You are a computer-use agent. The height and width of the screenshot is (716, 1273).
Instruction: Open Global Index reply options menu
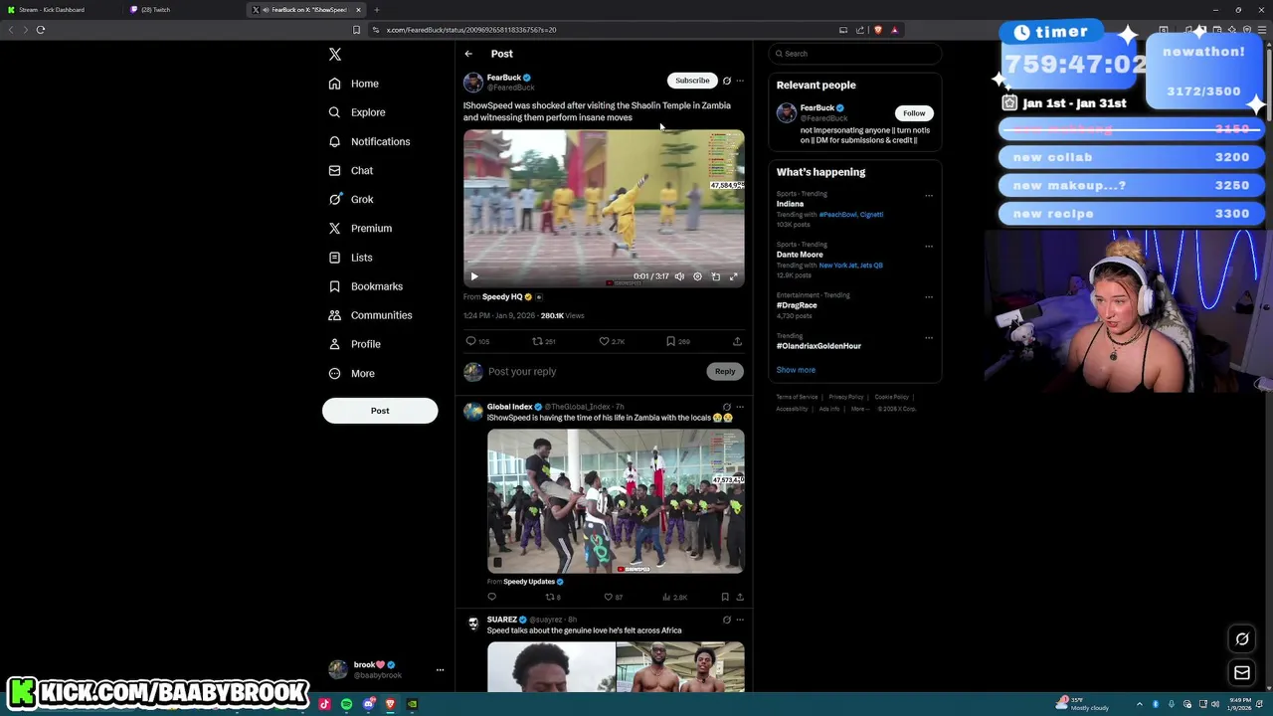click(x=740, y=407)
